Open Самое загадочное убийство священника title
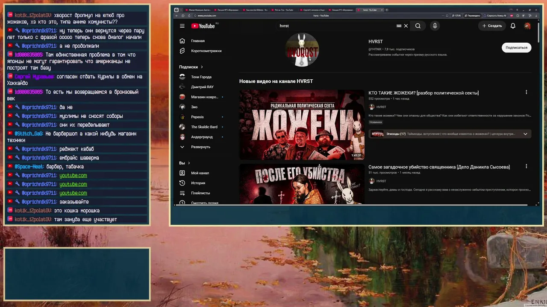Screen dimensions: 547x307 coord(439,167)
